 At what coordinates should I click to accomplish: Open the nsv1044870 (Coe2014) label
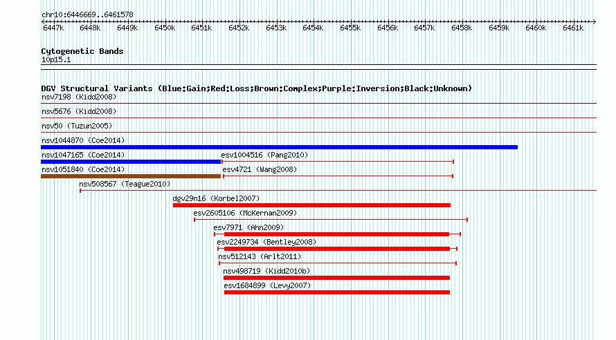pyautogui.click(x=83, y=140)
